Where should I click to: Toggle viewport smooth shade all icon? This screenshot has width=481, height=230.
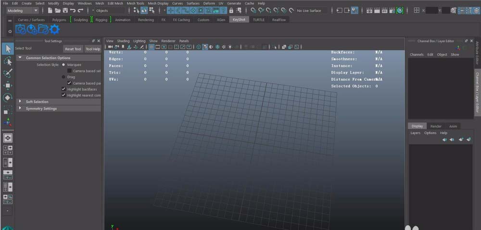pyautogui.click(x=205, y=47)
